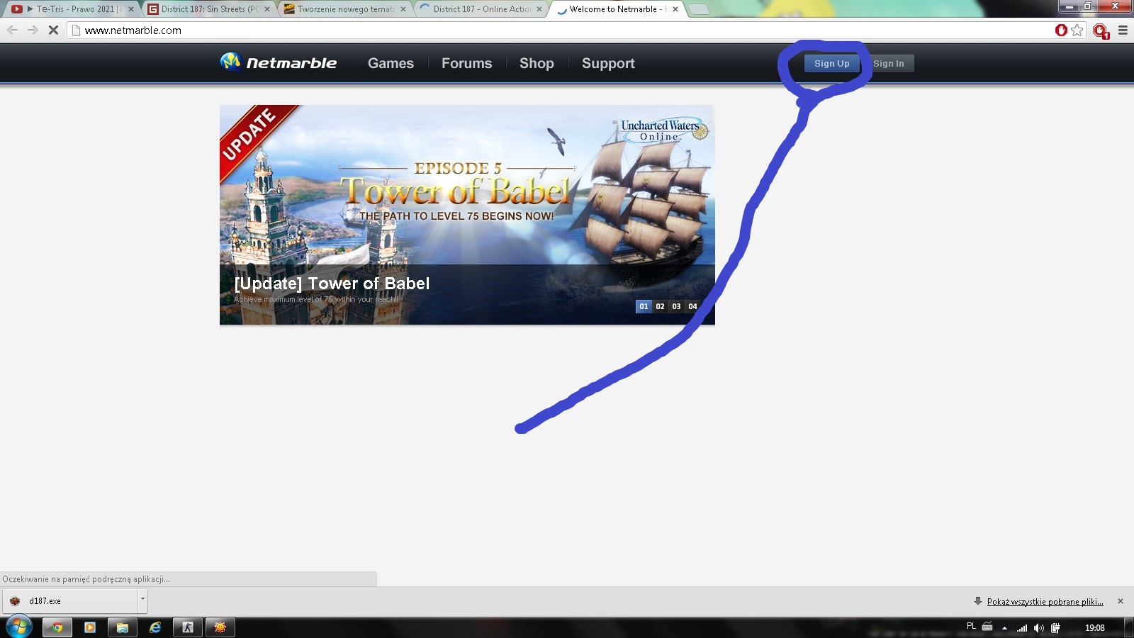Screen dimensions: 1134x638
Task: Open network signal icon in system tray
Action: click(x=1022, y=627)
